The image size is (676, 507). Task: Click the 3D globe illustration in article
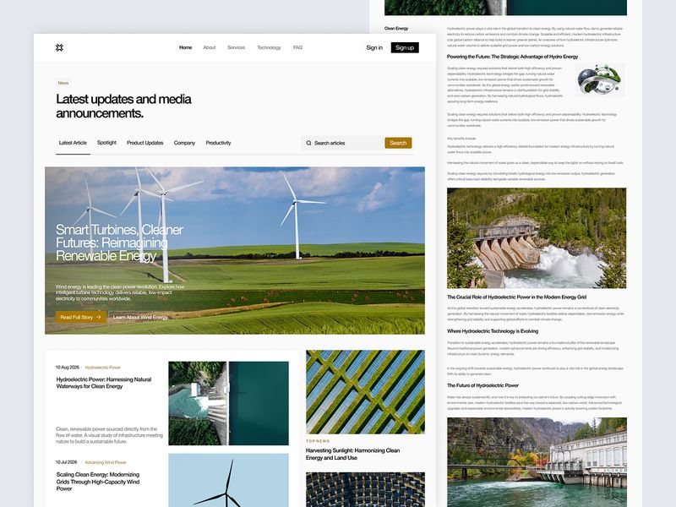pyautogui.click(x=600, y=79)
